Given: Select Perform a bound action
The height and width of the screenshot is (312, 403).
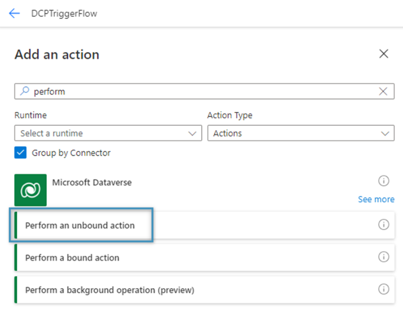Looking at the screenshot, I should (204, 257).
